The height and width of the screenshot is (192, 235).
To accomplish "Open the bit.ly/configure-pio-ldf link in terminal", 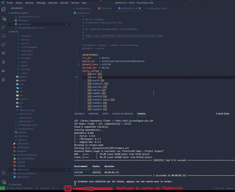I will [134, 121].
